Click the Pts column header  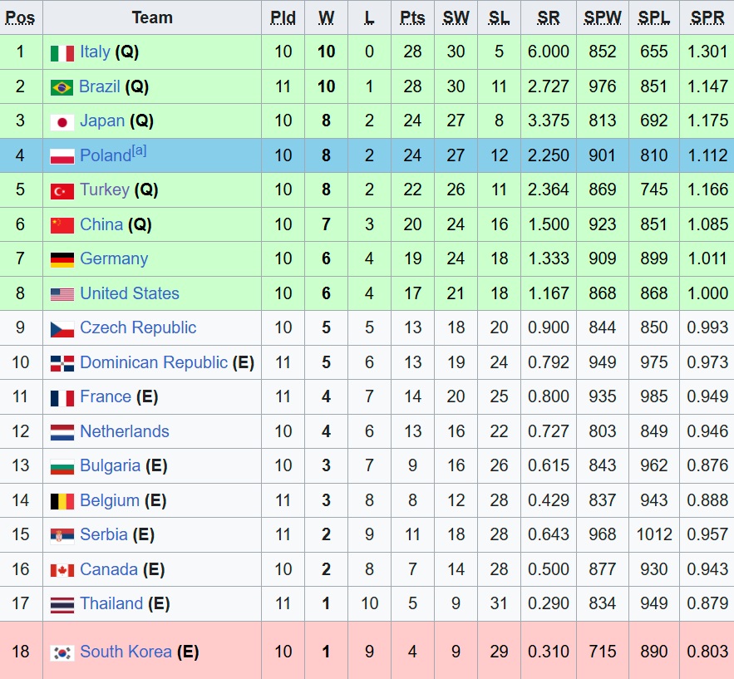click(x=412, y=17)
